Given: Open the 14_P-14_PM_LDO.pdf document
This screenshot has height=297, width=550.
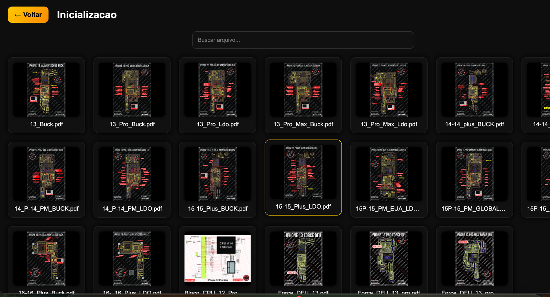Looking at the screenshot, I should tap(132, 179).
